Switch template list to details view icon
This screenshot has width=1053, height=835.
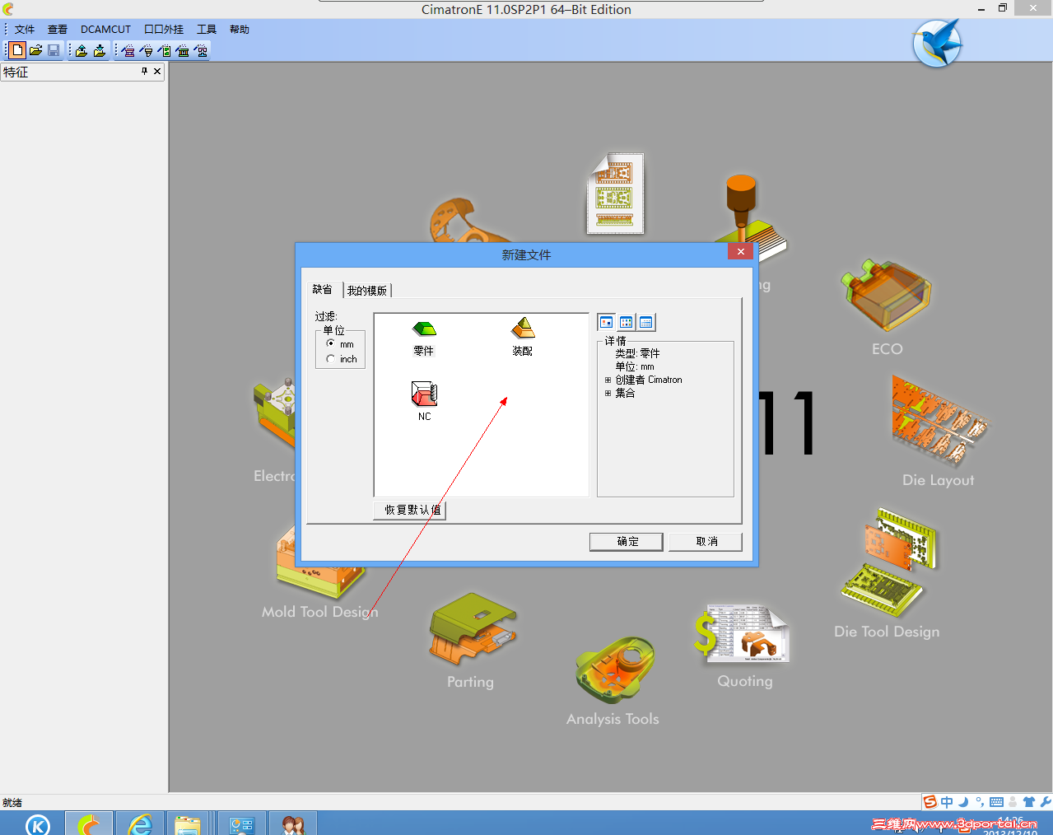point(646,322)
